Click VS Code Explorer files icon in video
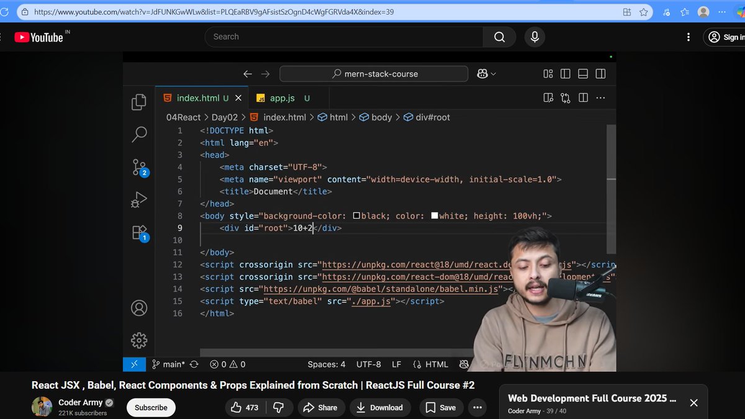The image size is (745, 419). (139, 102)
